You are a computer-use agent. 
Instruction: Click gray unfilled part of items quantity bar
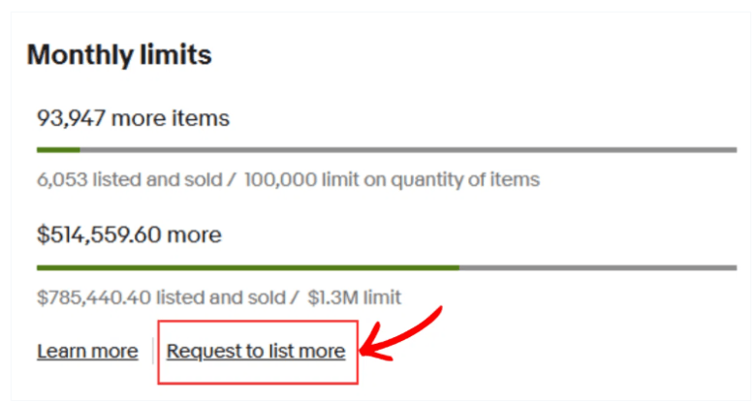click(407, 149)
